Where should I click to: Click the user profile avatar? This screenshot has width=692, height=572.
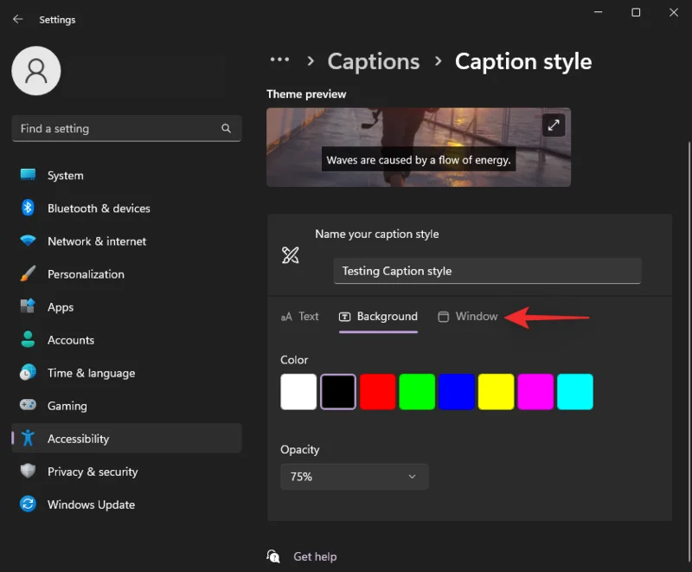pos(35,71)
